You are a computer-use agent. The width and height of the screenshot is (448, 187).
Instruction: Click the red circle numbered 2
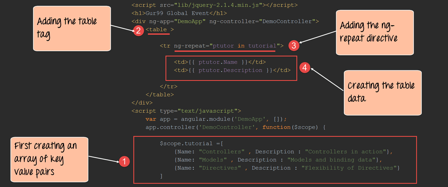138,31
